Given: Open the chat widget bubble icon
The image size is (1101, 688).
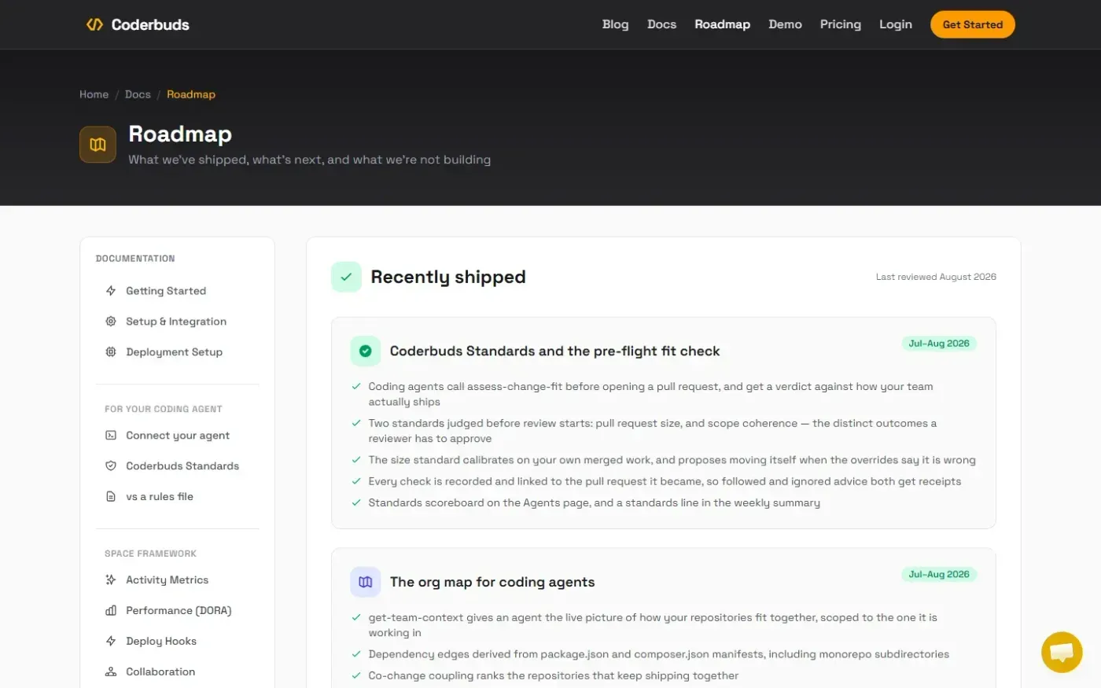Looking at the screenshot, I should [1062, 653].
